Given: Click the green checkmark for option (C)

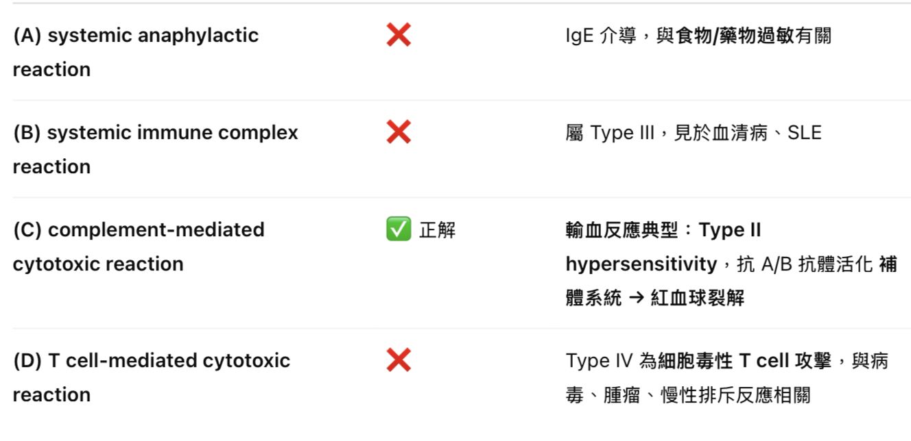Looking at the screenshot, I should (x=399, y=230).
